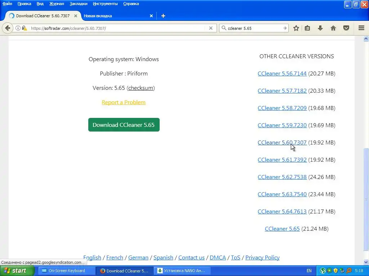Open the DMCA footer link
Image resolution: width=369 pixels, height=276 pixels.
coord(218,257)
